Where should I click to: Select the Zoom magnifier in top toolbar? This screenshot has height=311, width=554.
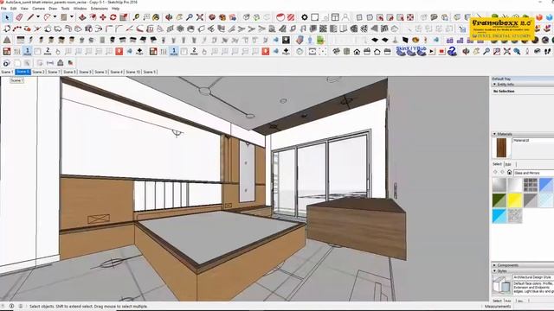coord(190,17)
